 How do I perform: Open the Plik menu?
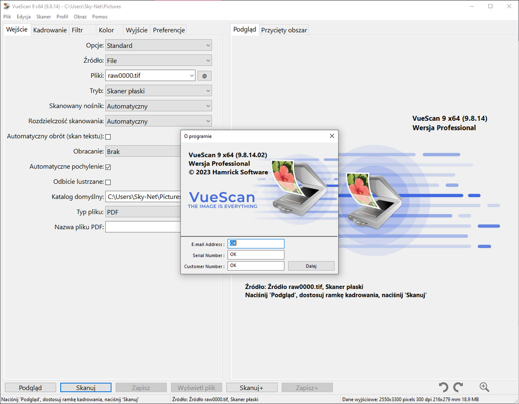click(x=7, y=17)
